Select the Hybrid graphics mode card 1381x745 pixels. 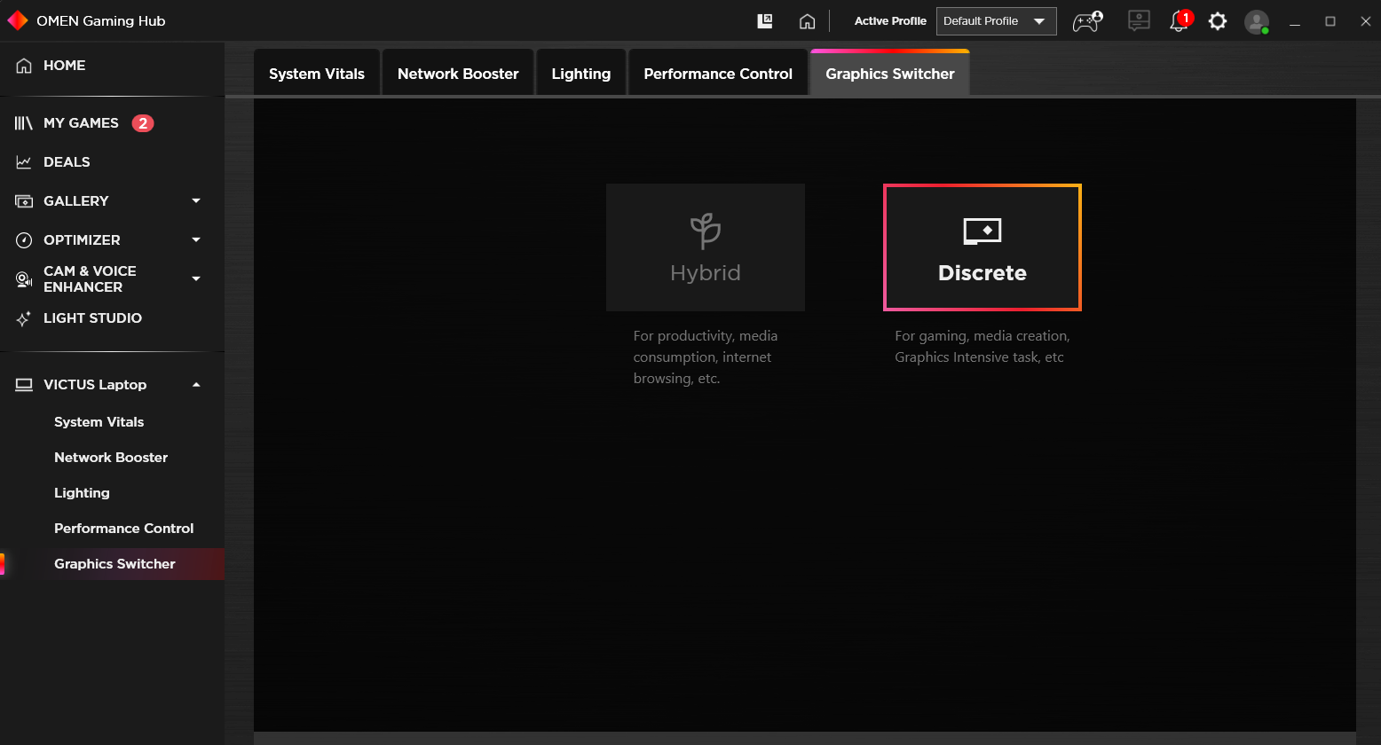pyautogui.click(x=706, y=247)
